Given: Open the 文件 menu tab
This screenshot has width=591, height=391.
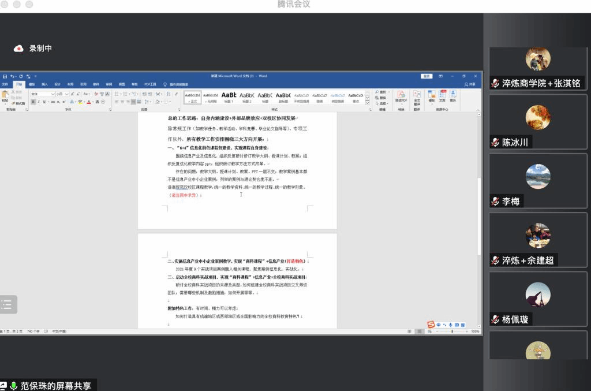Looking at the screenshot, I should [5, 84].
